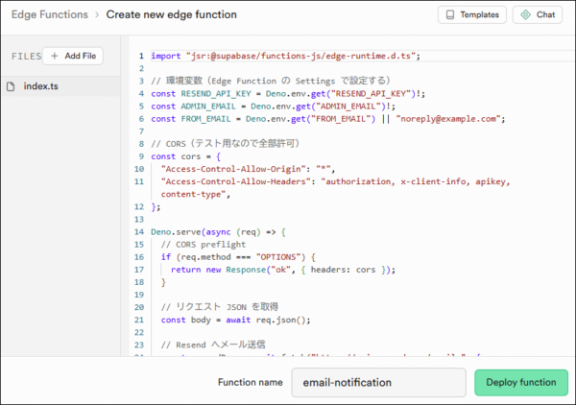Focus the Function name input field

pyautogui.click(x=380, y=382)
